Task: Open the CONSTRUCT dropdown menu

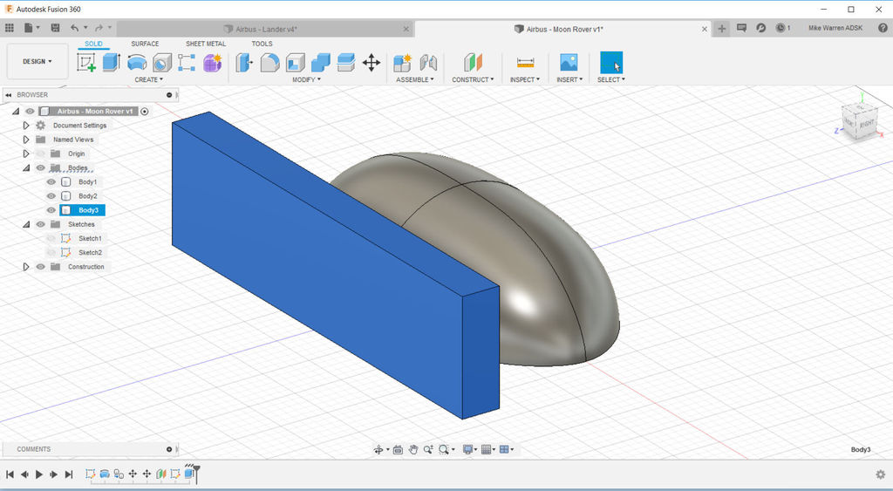Action: [x=473, y=79]
